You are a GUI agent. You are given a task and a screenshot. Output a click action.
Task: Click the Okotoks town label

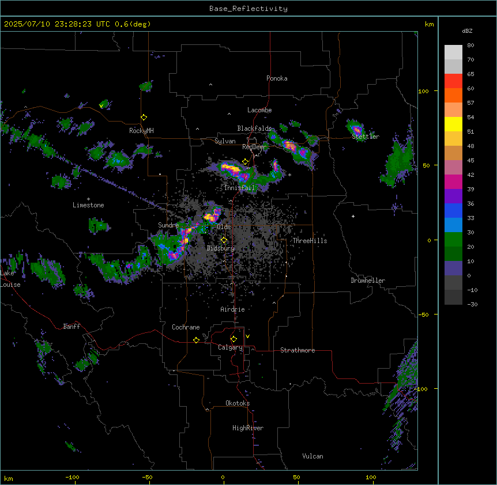click(238, 403)
